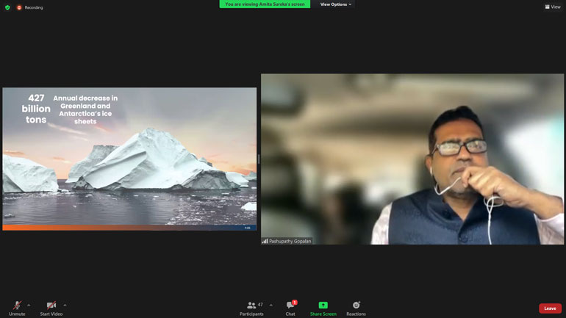566x318 pixels.
Task: Click the Pashupathy Gopalan name label
Action: 290,241
